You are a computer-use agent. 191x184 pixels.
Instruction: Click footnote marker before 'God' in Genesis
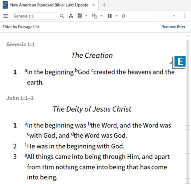click(76, 71)
